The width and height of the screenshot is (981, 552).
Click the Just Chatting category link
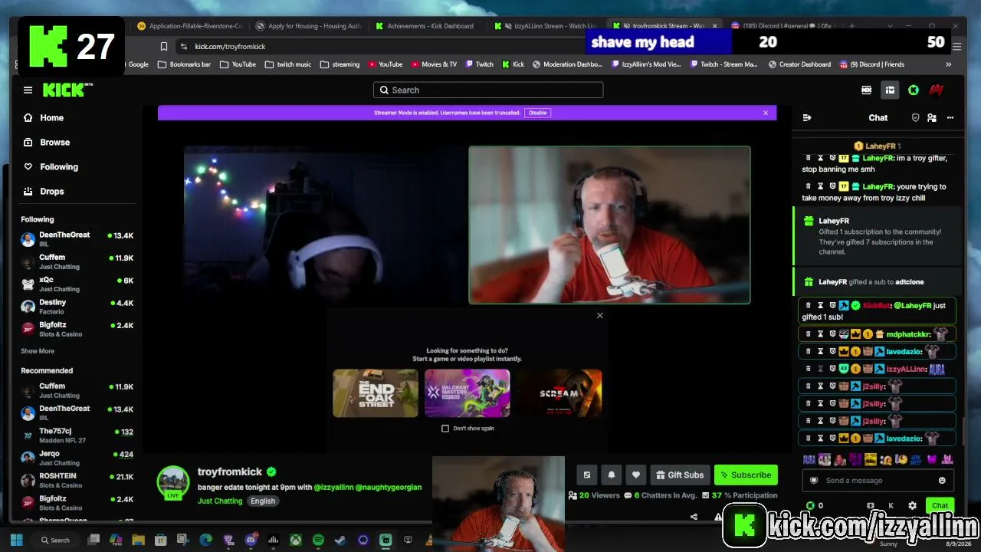(x=220, y=501)
